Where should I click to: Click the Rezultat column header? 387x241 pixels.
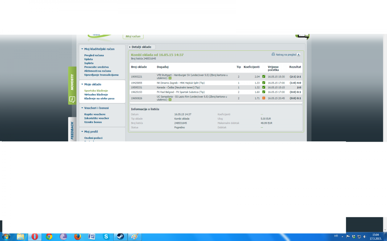coord(295,67)
